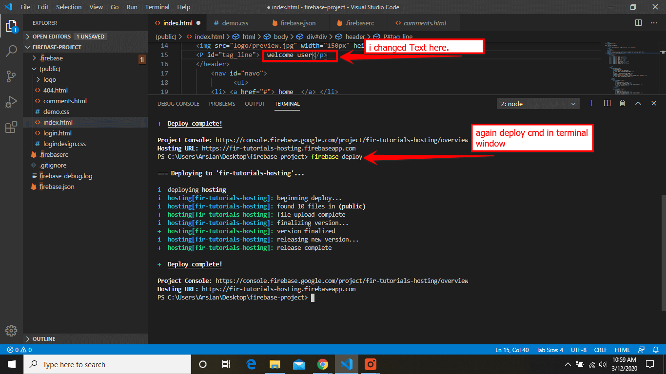The width and height of the screenshot is (666, 374).
Task: Change the CRLF end-of-line setting
Action: (x=601, y=350)
